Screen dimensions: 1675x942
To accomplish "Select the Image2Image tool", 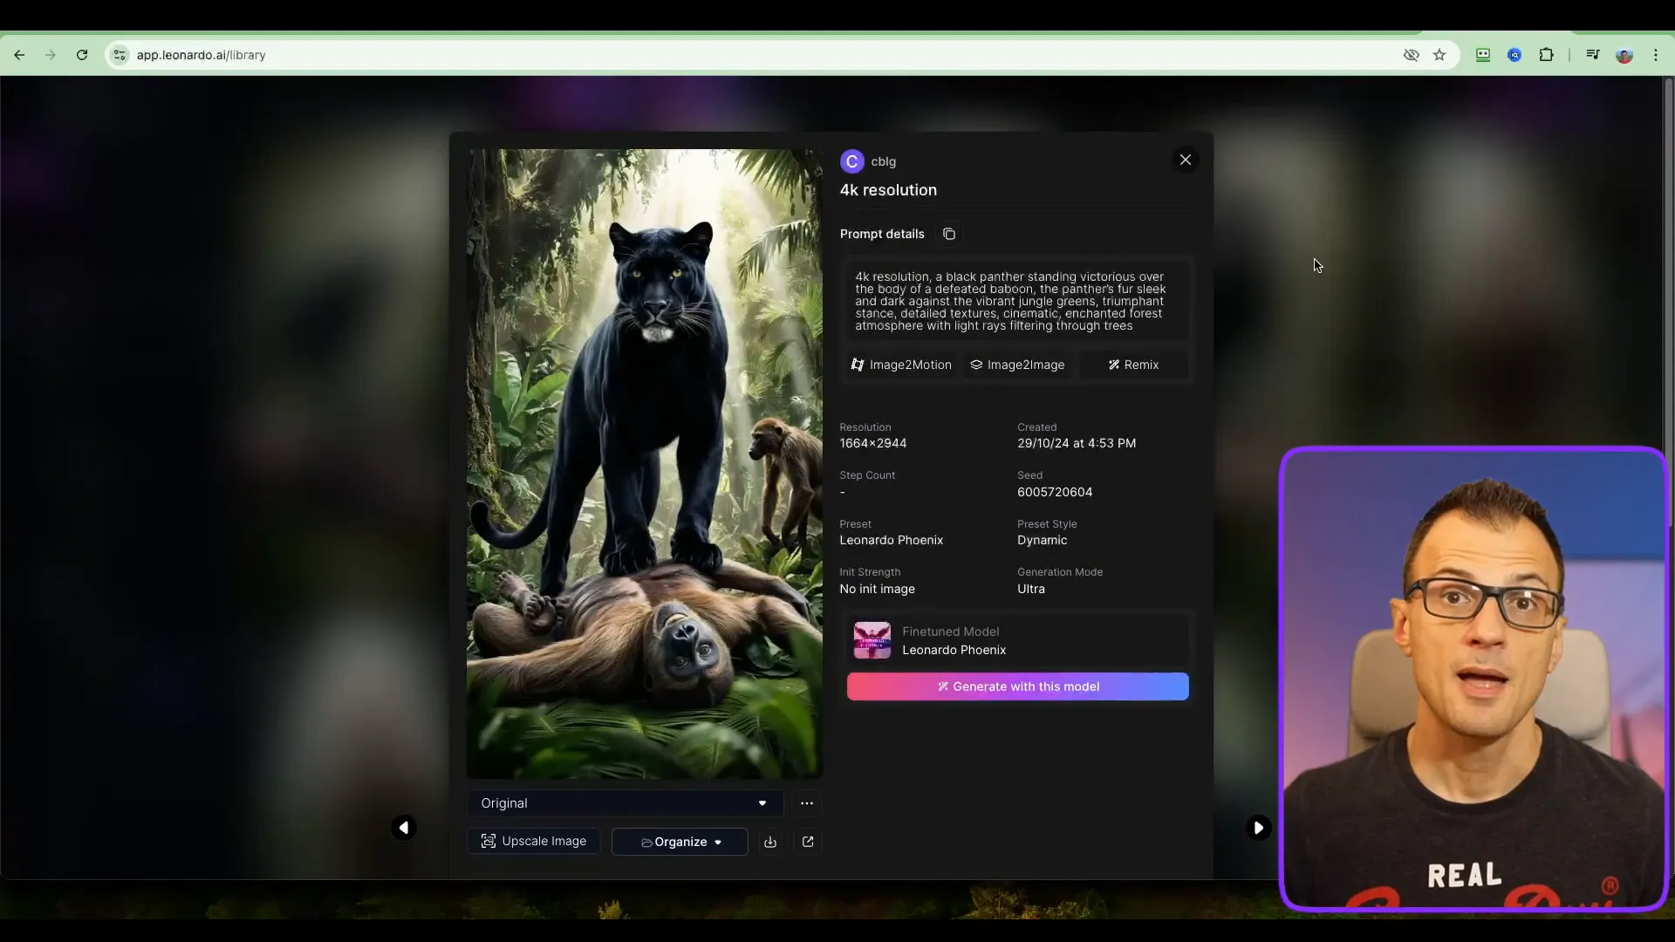I will tap(1018, 365).
